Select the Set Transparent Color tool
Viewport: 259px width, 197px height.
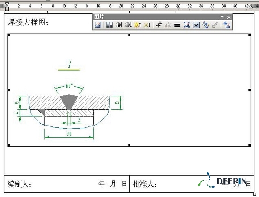click(215, 25)
